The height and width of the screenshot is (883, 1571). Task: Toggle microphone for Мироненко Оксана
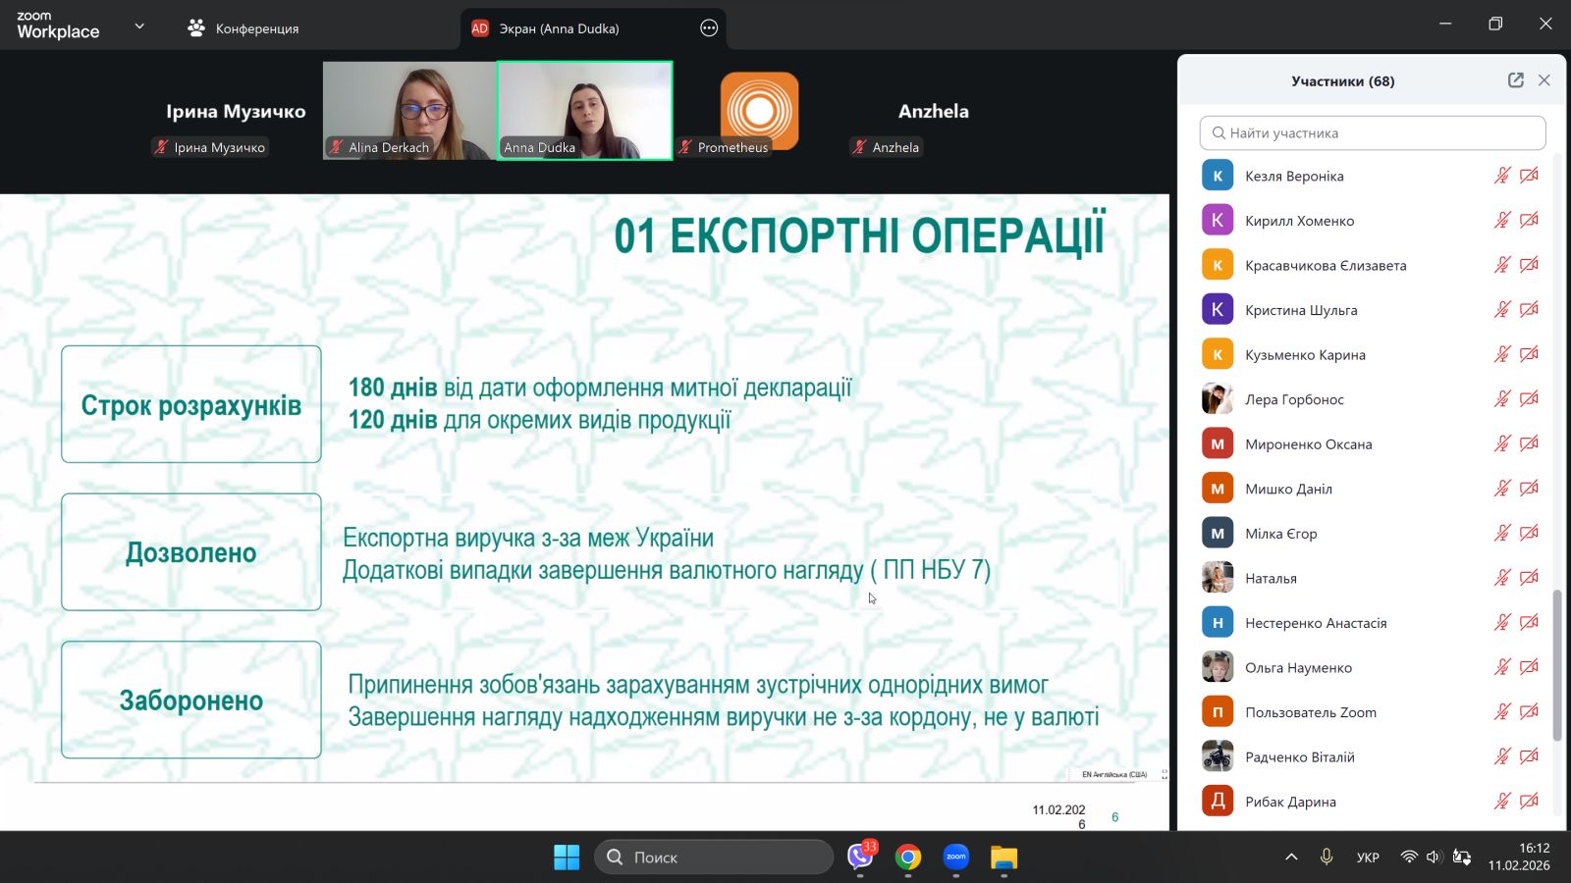(x=1501, y=443)
